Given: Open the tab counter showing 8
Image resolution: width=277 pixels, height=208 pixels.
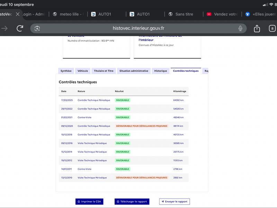Looking at the screenshot, I should tap(272, 28).
